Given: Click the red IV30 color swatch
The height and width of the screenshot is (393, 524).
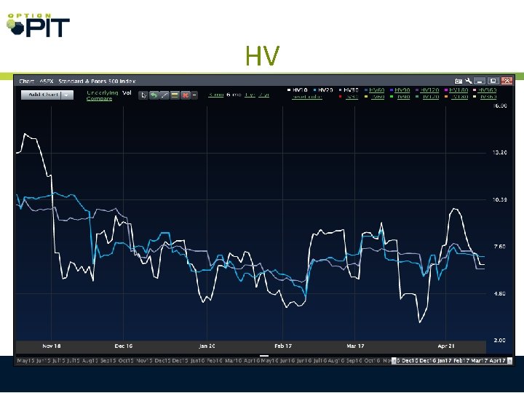Looking at the screenshot, I should 340,97.
